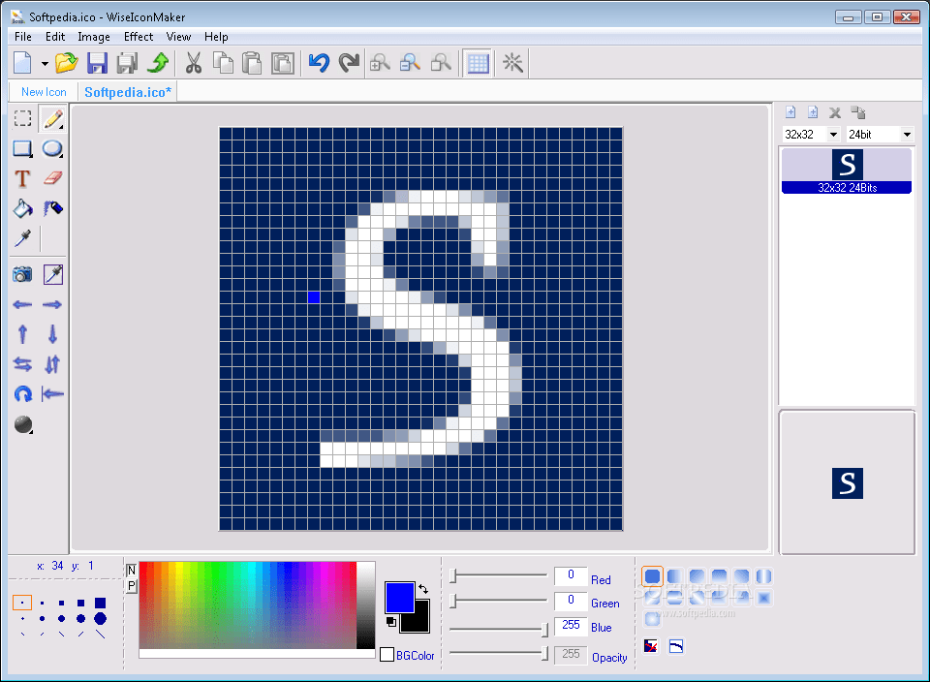Choose the Eyedropper color picker tool
930x682 pixels.
click(22, 238)
